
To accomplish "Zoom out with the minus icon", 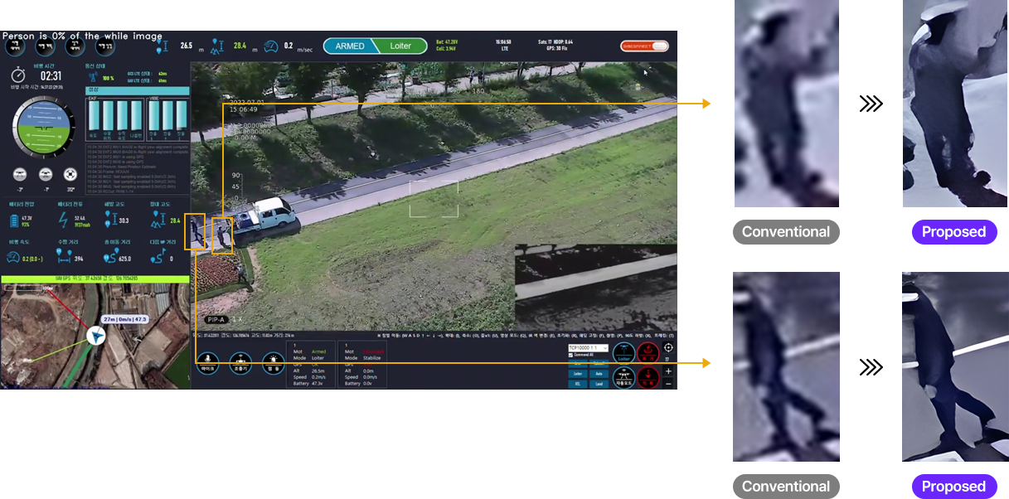I will (668, 383).
